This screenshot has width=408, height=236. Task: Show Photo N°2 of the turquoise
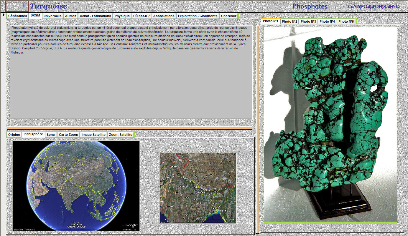(x=289, y=21)
